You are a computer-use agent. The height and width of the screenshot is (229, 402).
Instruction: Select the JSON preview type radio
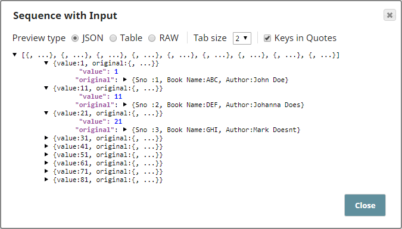(75, 38)
